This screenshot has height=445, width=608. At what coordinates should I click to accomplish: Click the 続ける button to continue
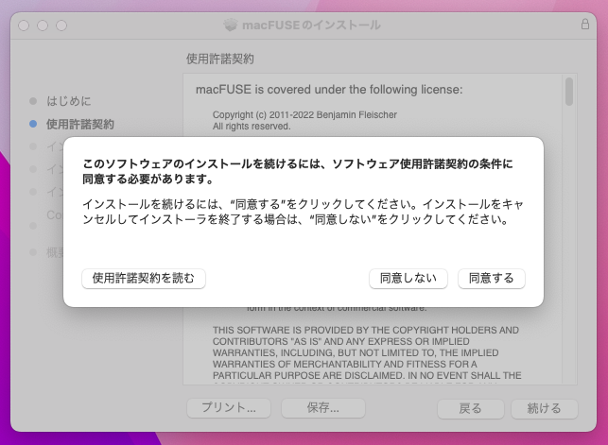544,408
